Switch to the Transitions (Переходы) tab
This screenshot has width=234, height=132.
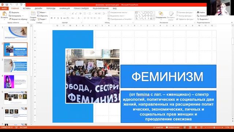pyautogui.click(x=51, y=8)
